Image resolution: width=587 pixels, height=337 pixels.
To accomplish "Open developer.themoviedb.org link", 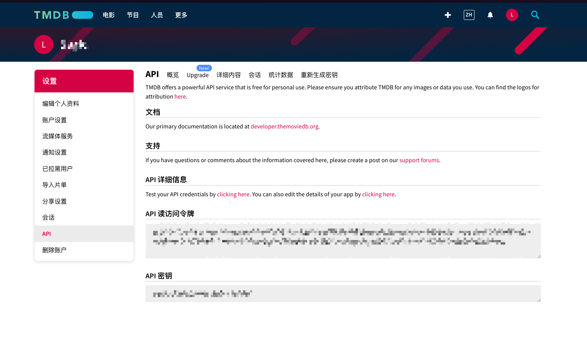I will (x=284, y=127).
